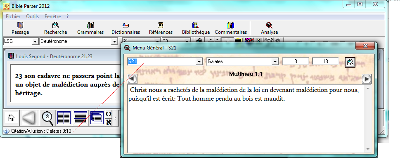Viewport: 400px width, 162px height.
Task: Expand the verse 23 dropdown
Action: (x=187, y=41)
